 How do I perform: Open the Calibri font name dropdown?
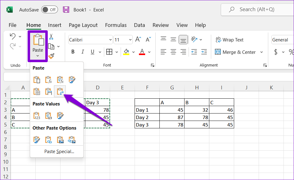click(110, 40)
